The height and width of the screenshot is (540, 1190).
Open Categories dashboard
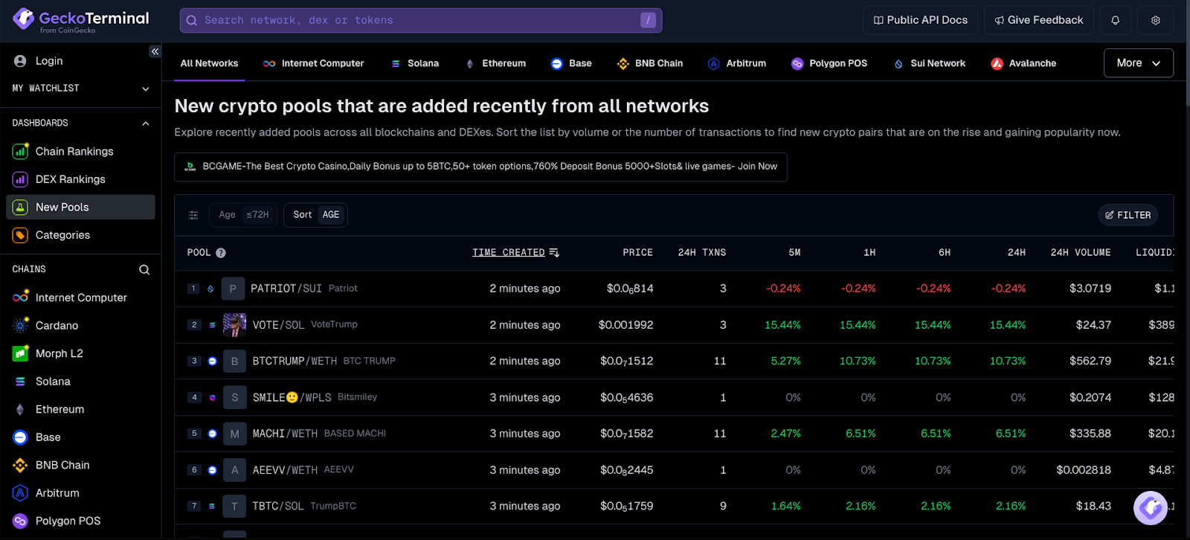pos(80,235)
